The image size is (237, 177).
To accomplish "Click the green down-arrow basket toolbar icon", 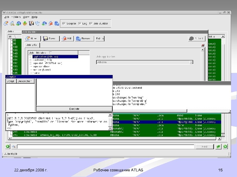I will pos(25,23).
